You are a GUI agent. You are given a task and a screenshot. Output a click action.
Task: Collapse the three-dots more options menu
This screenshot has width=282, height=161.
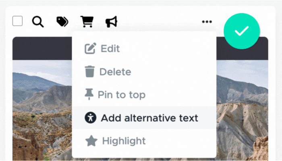tap(207, 22)
